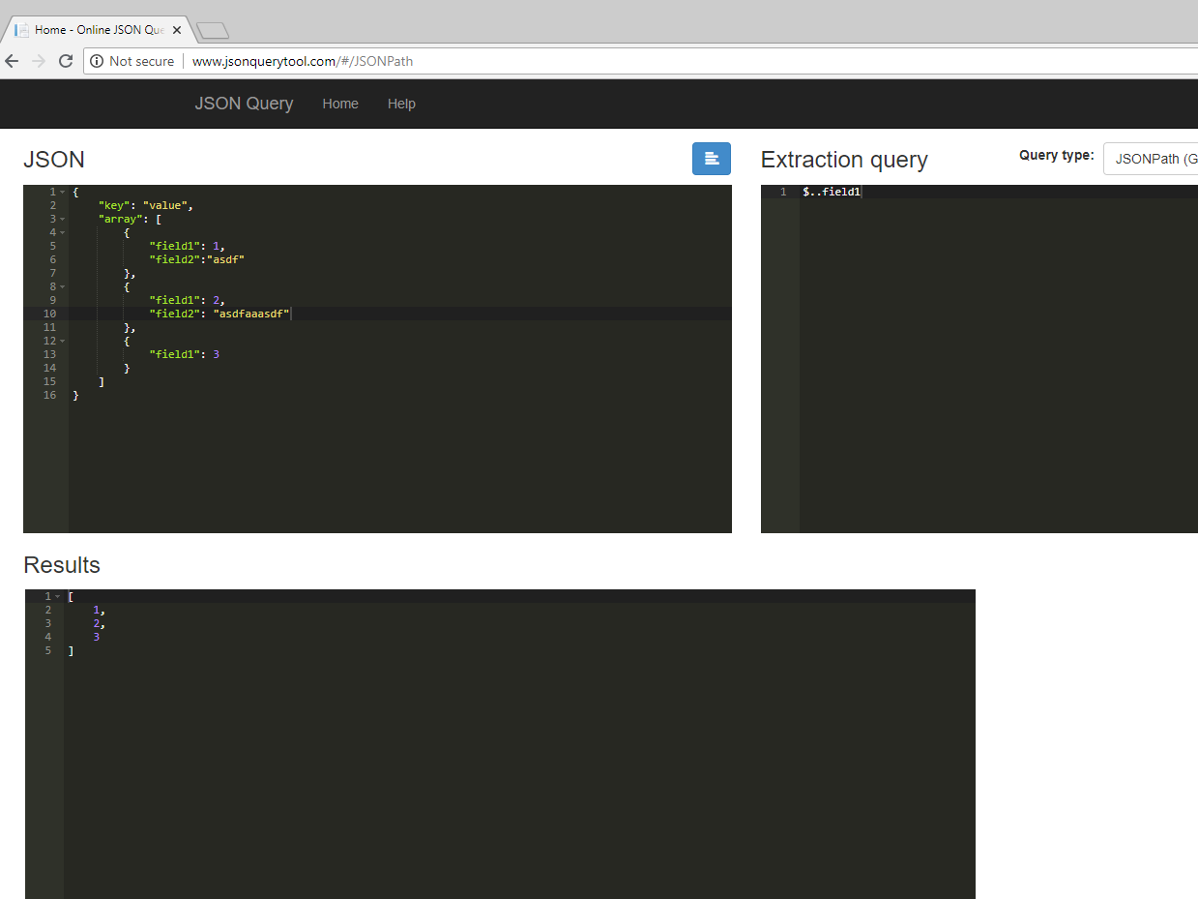
Task: Click result value 3 in Results
Action: [97, 637]
